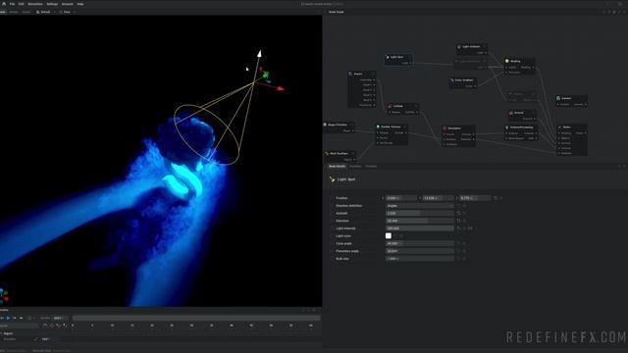The height and width of the screenshot is (353, 628).
Task: Select the Import node icon
Action: coord(350,74)
